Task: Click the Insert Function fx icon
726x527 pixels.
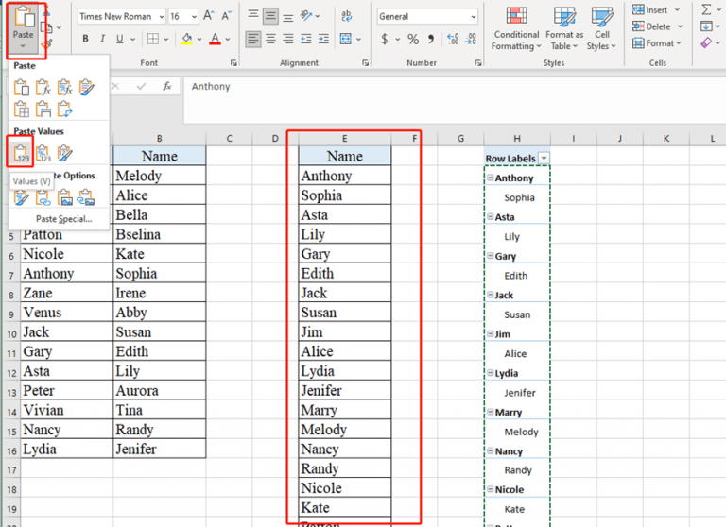Action: click(166, 86)
